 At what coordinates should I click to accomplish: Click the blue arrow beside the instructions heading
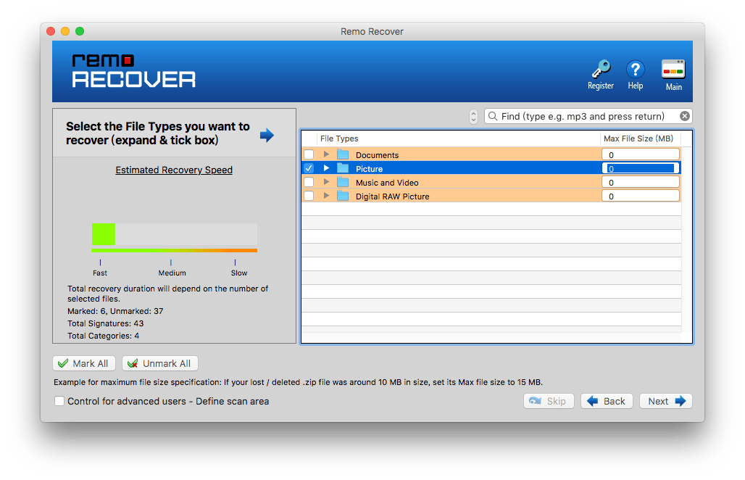click(x=267, y=135)
